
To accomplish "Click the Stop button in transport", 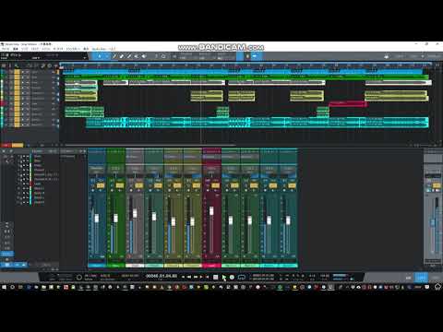I will 216,278.
